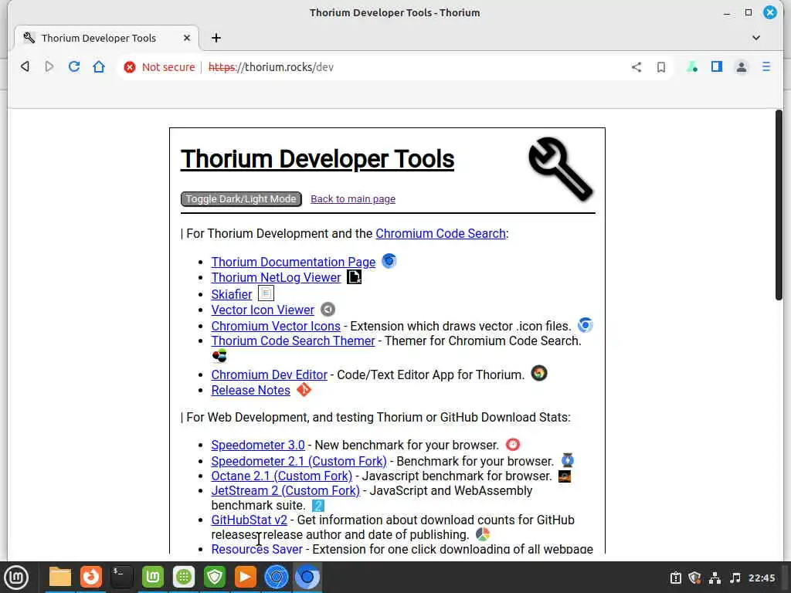The height and width of the screenshot is (593, 791).
Task: Click the document icon beside Skiafier
Action: [266, 293]
